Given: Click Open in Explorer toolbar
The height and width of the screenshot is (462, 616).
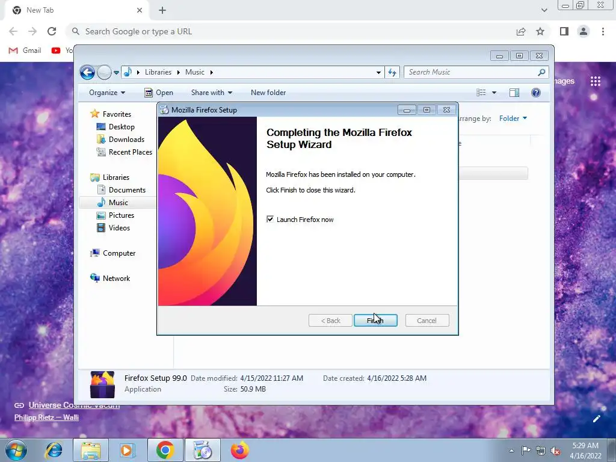Looking at the screenshot, I should pyautogui.click(x=159, y=93).
